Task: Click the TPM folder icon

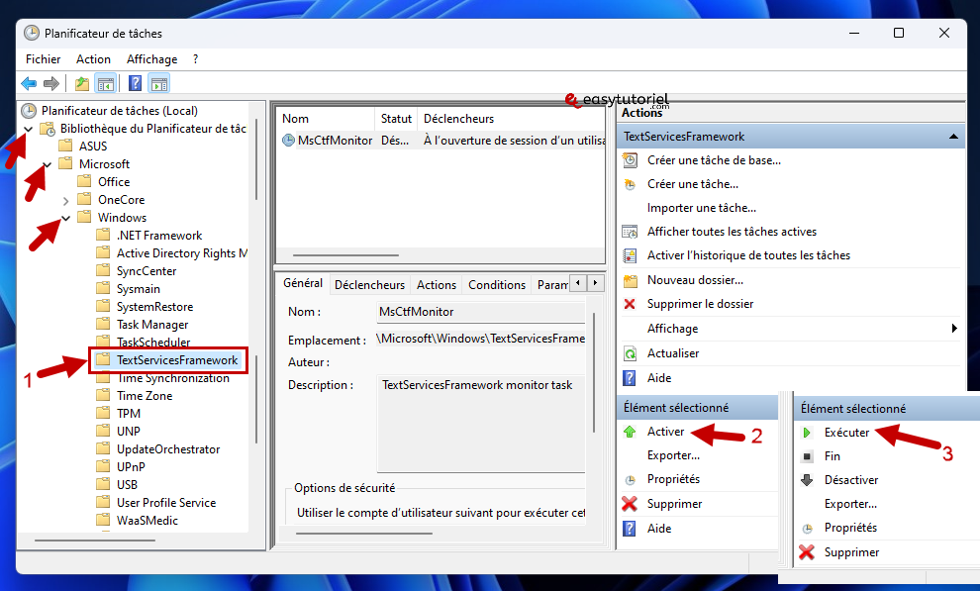Action: 103,413
